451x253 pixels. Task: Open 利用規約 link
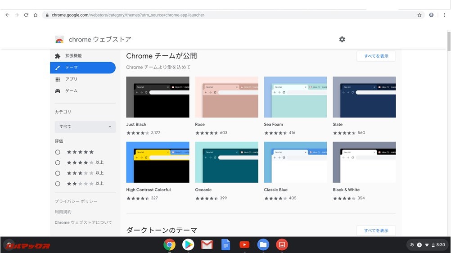tap(63, 212)
